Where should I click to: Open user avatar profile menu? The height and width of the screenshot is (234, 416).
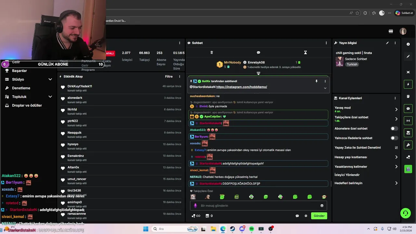[403, 31]
